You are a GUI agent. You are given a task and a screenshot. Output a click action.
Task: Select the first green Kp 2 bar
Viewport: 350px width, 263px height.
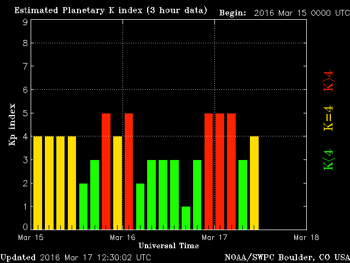(x=83, y=206)
